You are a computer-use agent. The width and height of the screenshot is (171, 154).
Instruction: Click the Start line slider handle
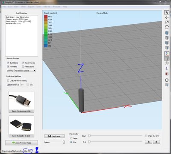(89, 136)
